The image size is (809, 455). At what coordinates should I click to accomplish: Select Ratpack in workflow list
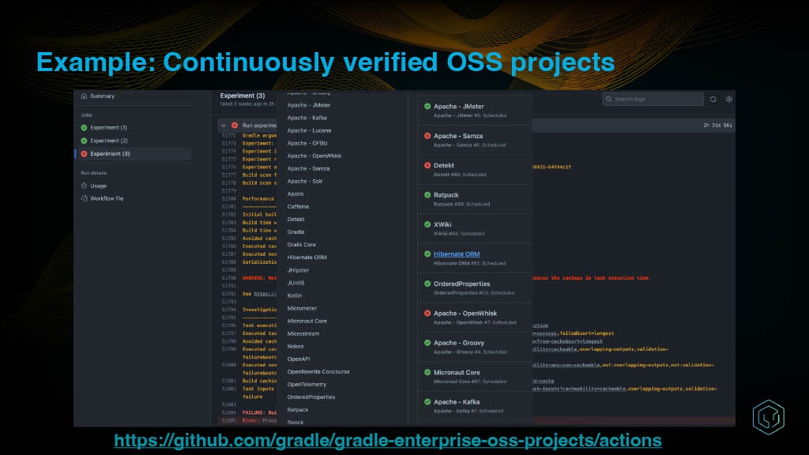pos(298,410)
